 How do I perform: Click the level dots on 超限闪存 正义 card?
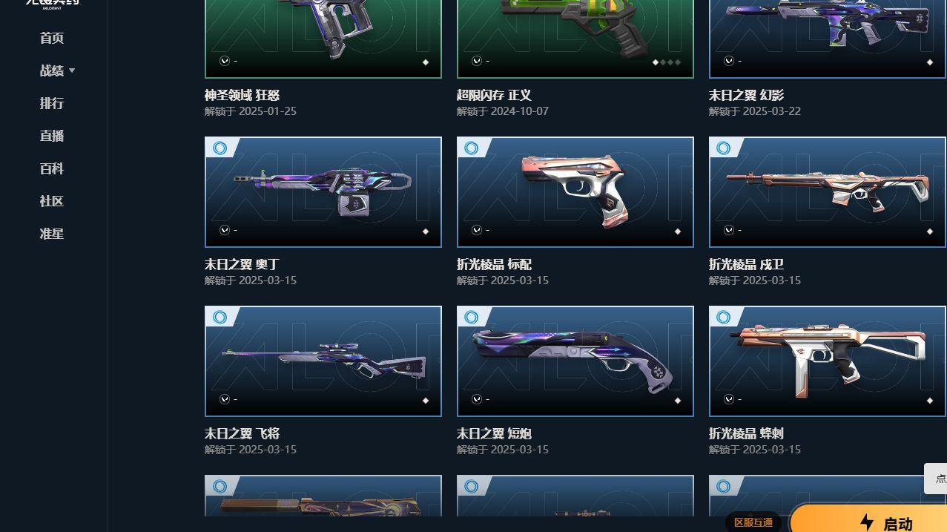(x=667, y=62)
